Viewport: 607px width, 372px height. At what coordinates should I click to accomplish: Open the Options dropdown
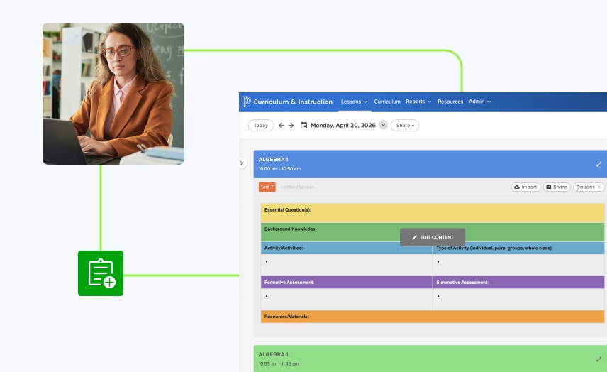click(x=589, y=187)
